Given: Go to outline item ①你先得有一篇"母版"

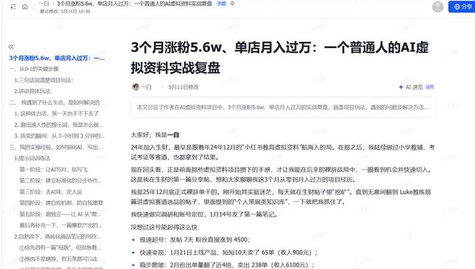Looking at the screenshot, I should [60, 248].
